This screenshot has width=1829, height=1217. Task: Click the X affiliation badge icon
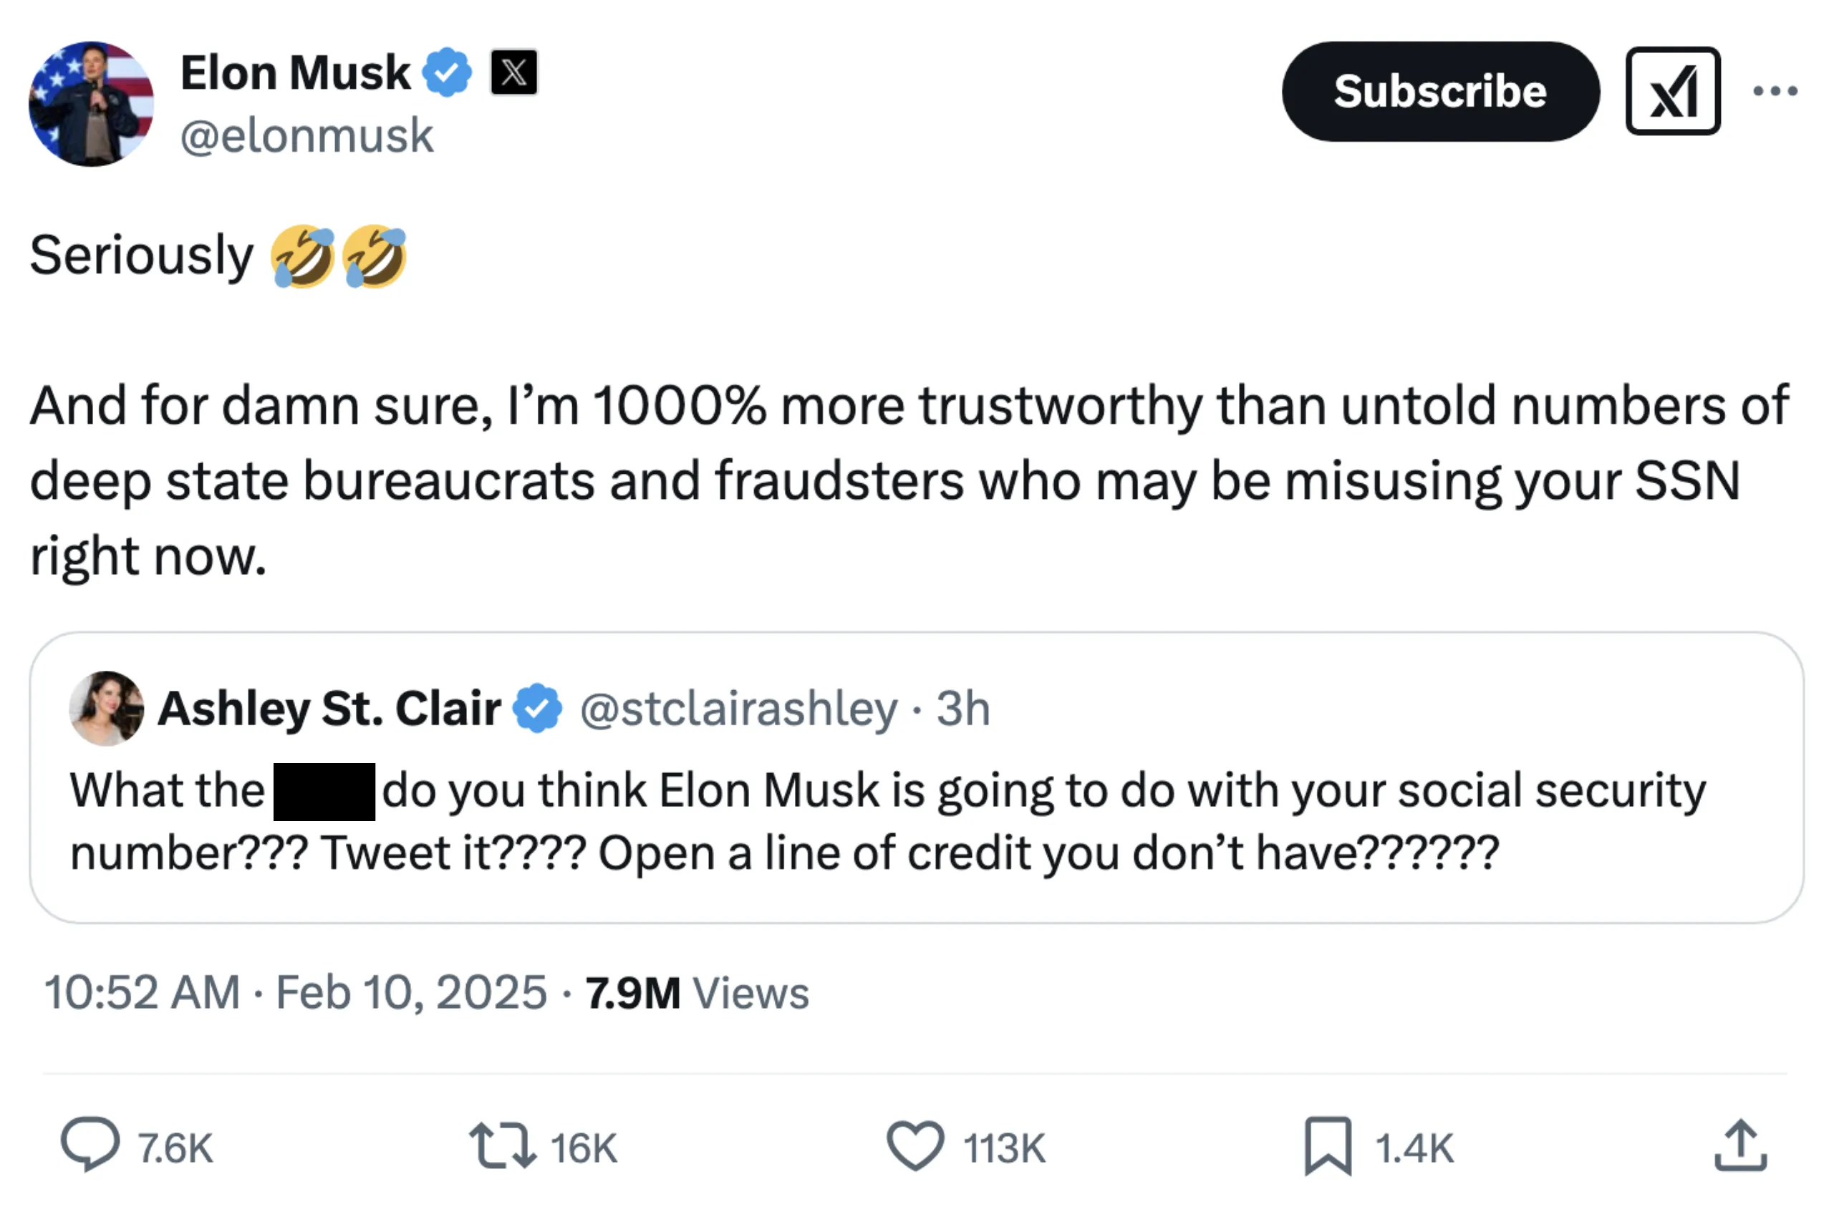tap(513, 73)
